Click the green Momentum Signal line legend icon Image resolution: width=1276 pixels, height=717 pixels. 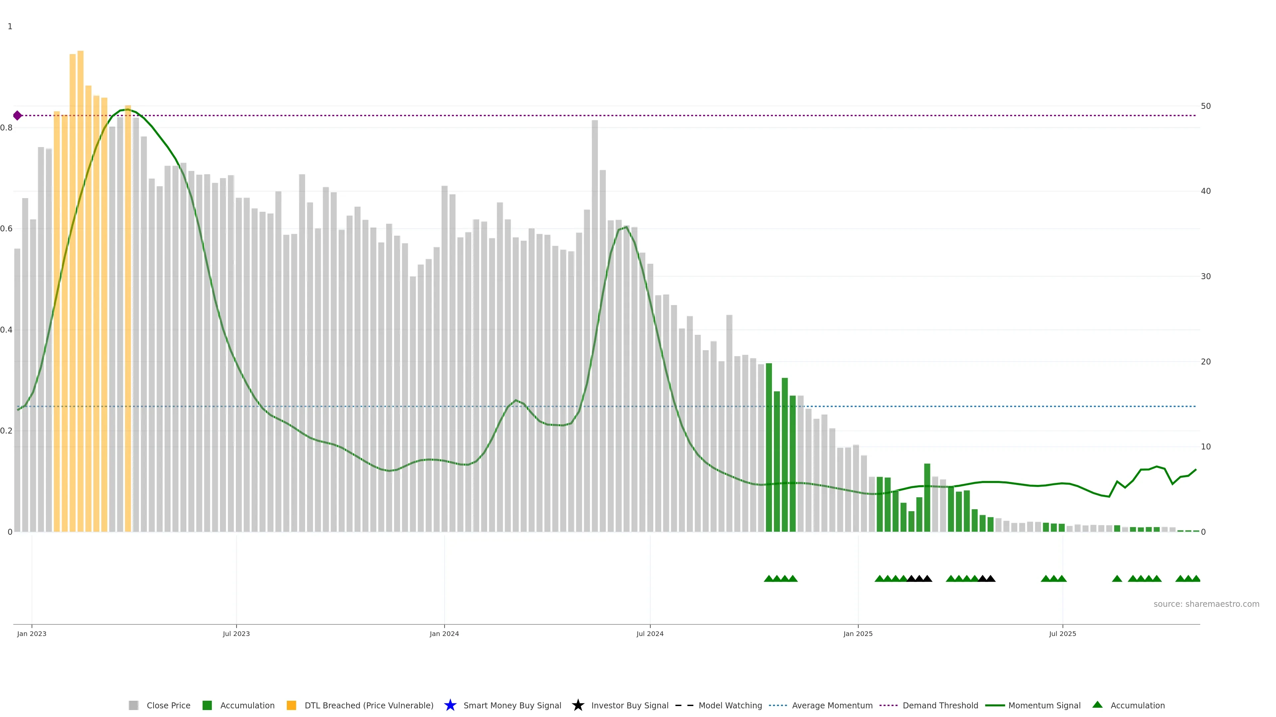[x=995, y=705]
